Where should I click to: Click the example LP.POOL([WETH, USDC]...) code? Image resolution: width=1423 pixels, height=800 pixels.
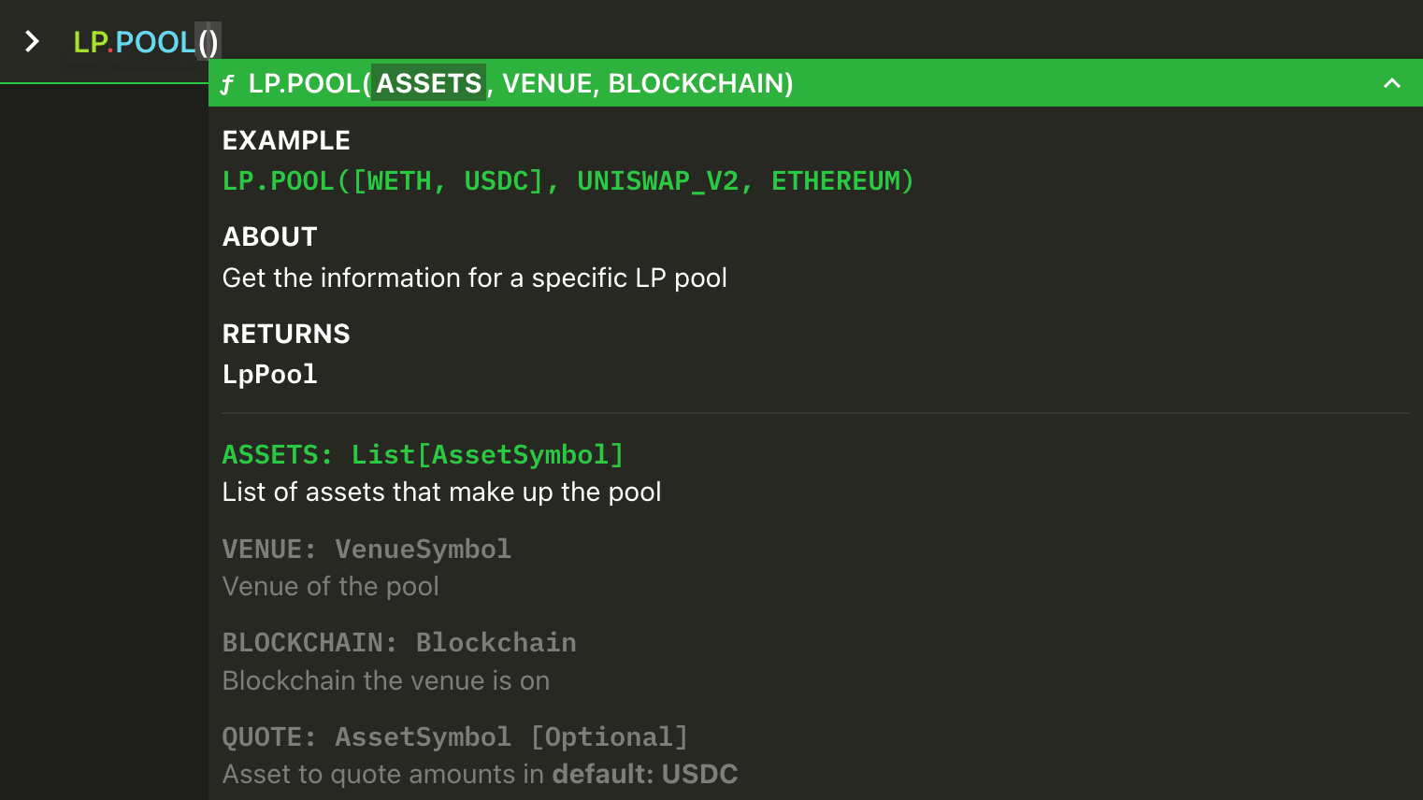point(568,180)
